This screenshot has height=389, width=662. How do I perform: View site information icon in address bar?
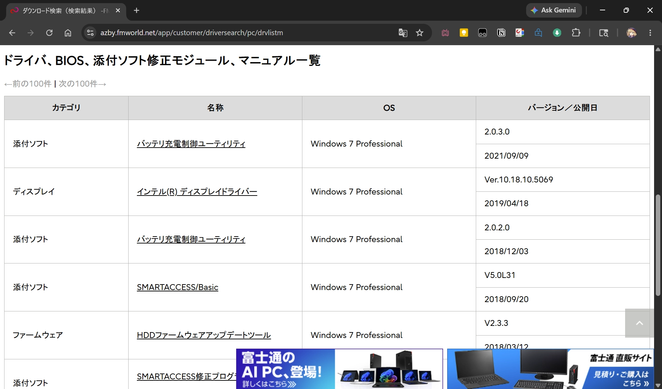point(90,33)
